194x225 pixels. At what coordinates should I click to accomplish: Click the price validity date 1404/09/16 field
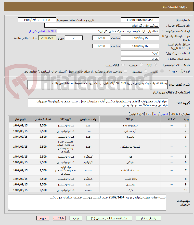pos(140,46)
